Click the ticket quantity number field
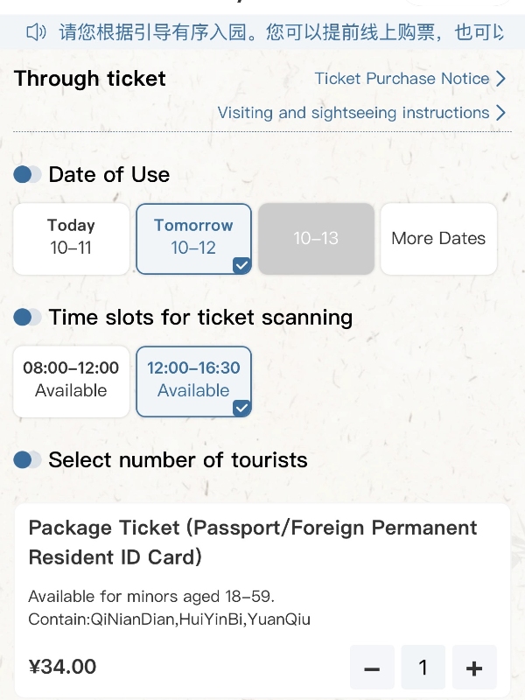Screen dimensions: 525x700 click(423, 668)
